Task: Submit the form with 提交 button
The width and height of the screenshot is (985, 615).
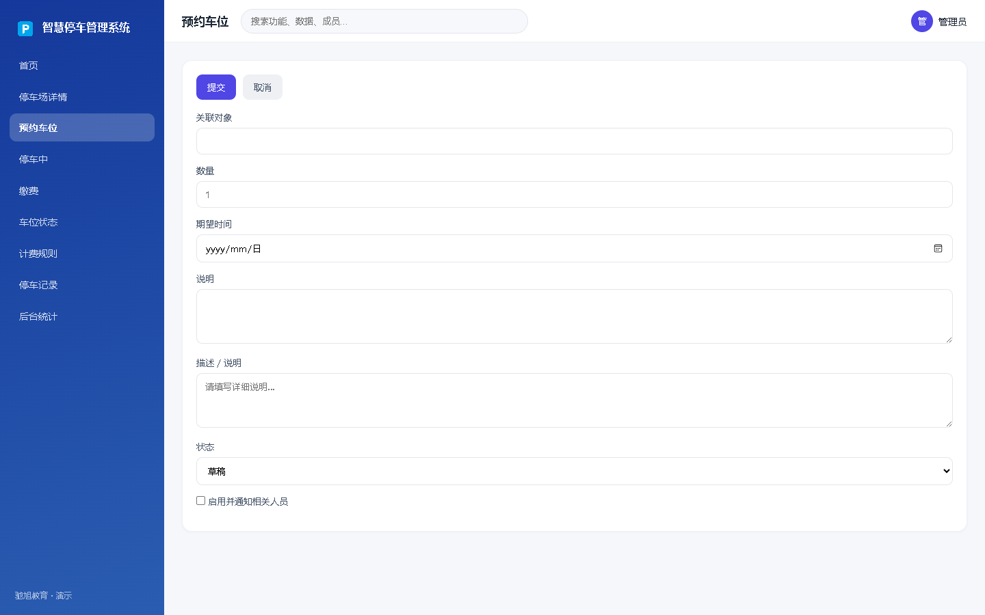Action: 216,87
